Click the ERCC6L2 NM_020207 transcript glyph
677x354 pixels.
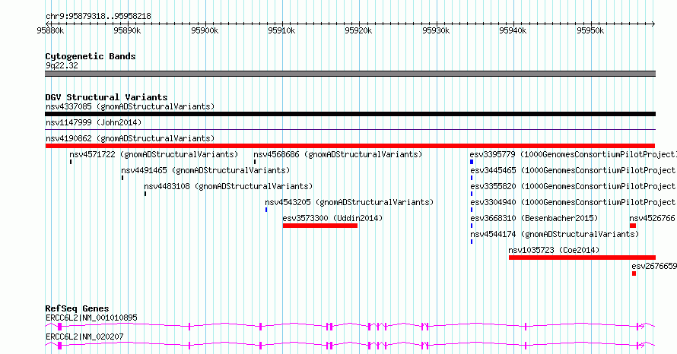tap(350, 346)
